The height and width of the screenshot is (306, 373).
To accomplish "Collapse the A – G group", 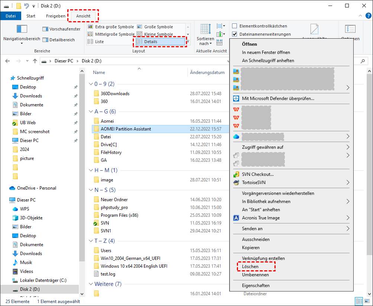I will click(91, 111).
